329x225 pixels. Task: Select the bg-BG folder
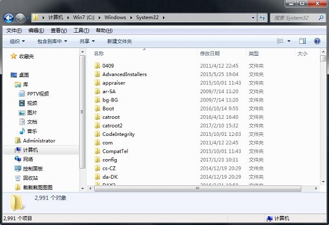pos(110,100)
